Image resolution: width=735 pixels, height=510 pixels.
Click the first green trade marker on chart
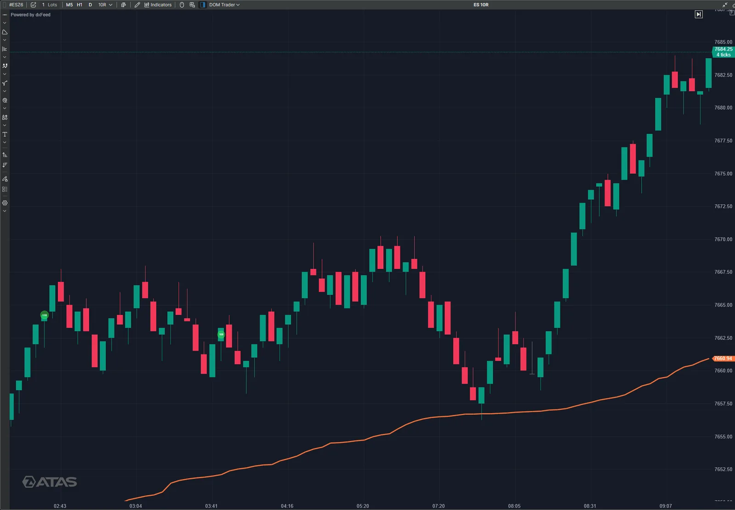point(44,315)
